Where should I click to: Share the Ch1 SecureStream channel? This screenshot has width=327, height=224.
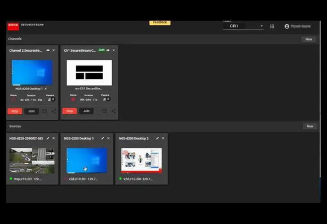(x=114, y=111)
